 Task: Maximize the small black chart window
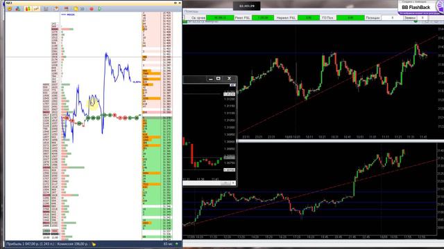pos(219,78)
